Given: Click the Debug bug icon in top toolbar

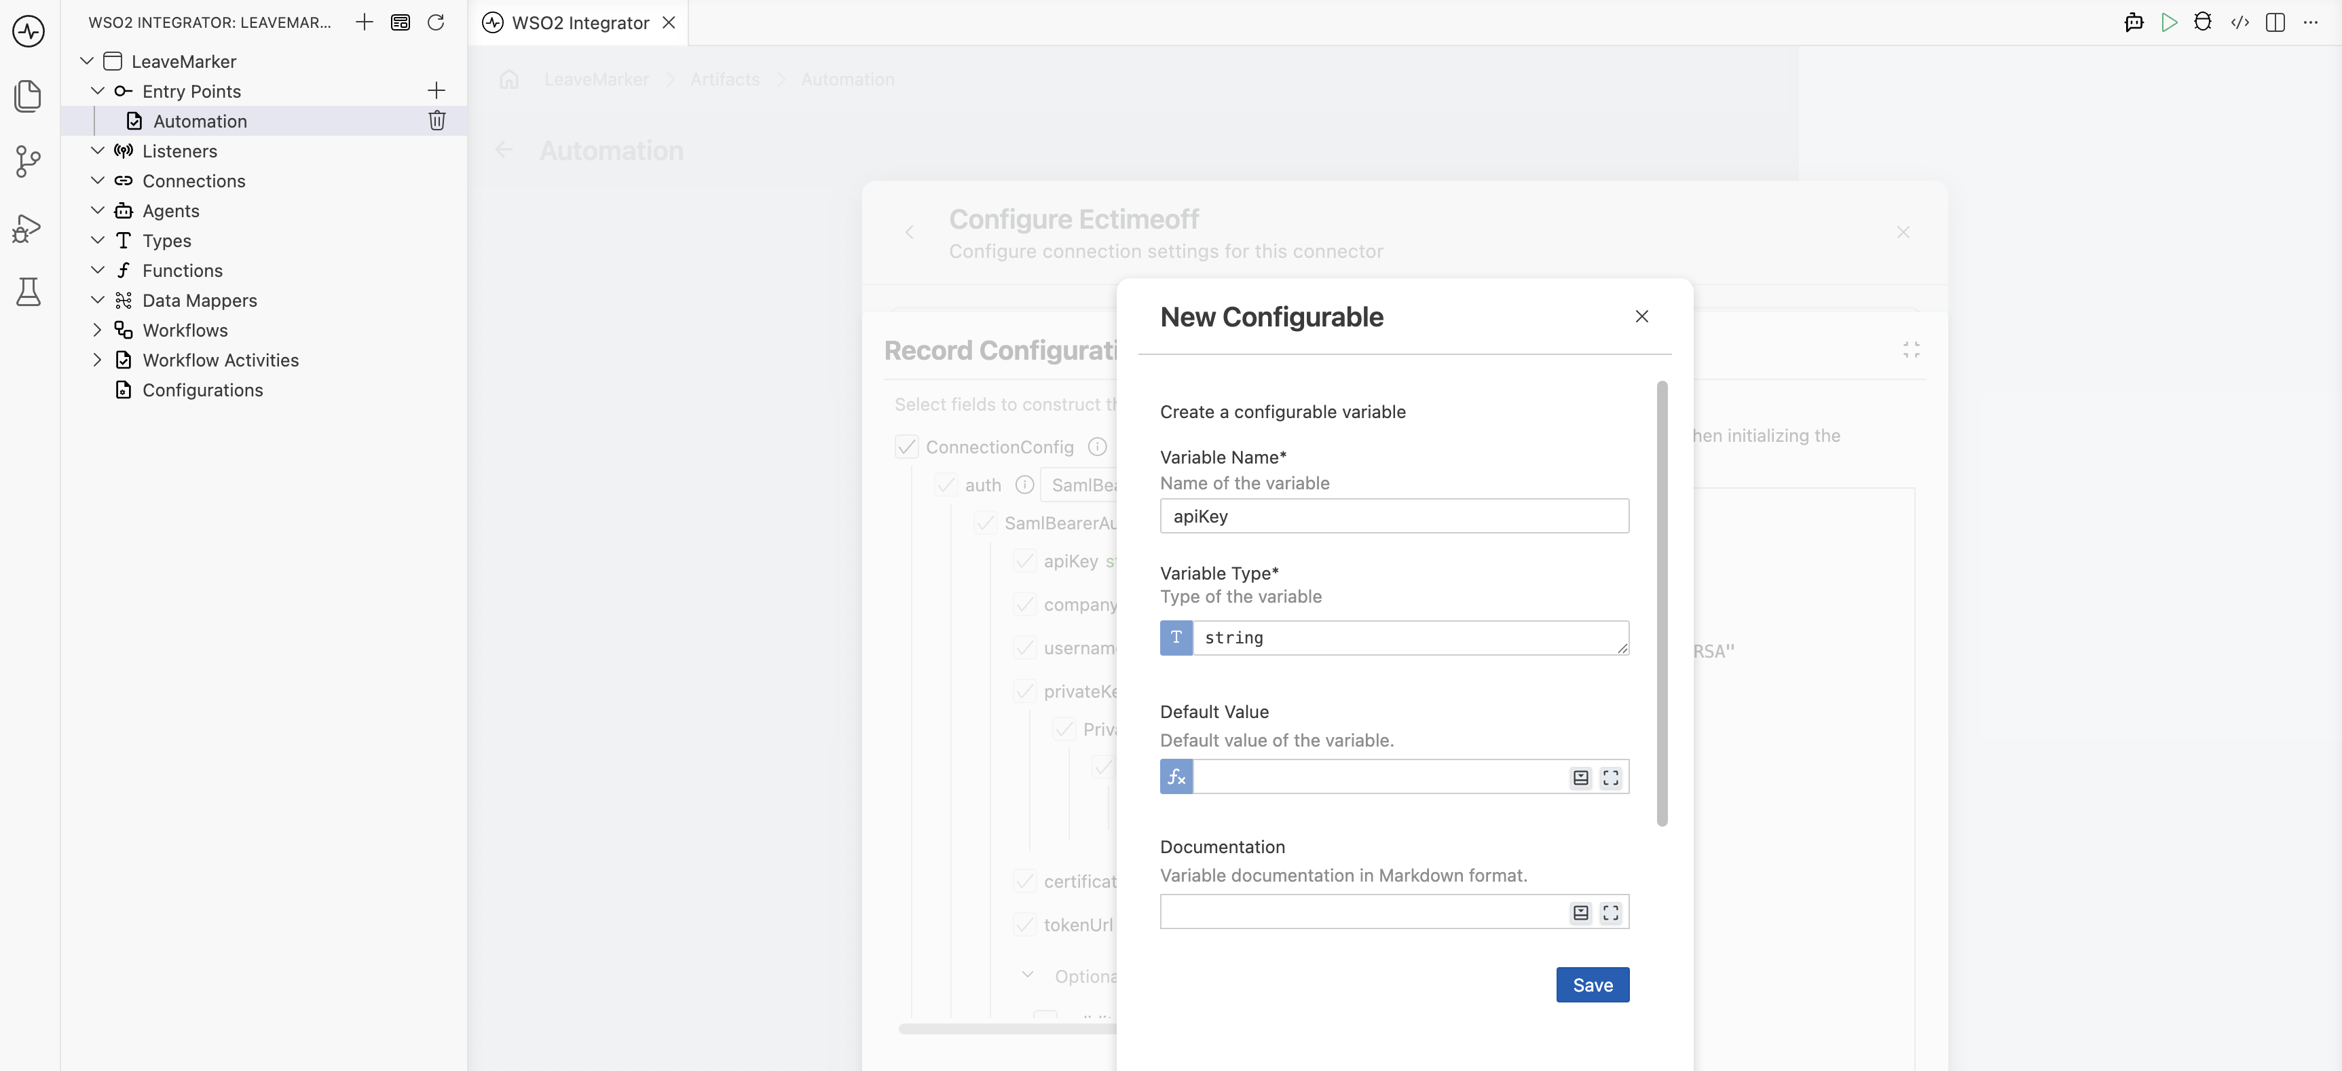Looking at the screenshot, I should pyautogui.click(x=2203, y=22).
